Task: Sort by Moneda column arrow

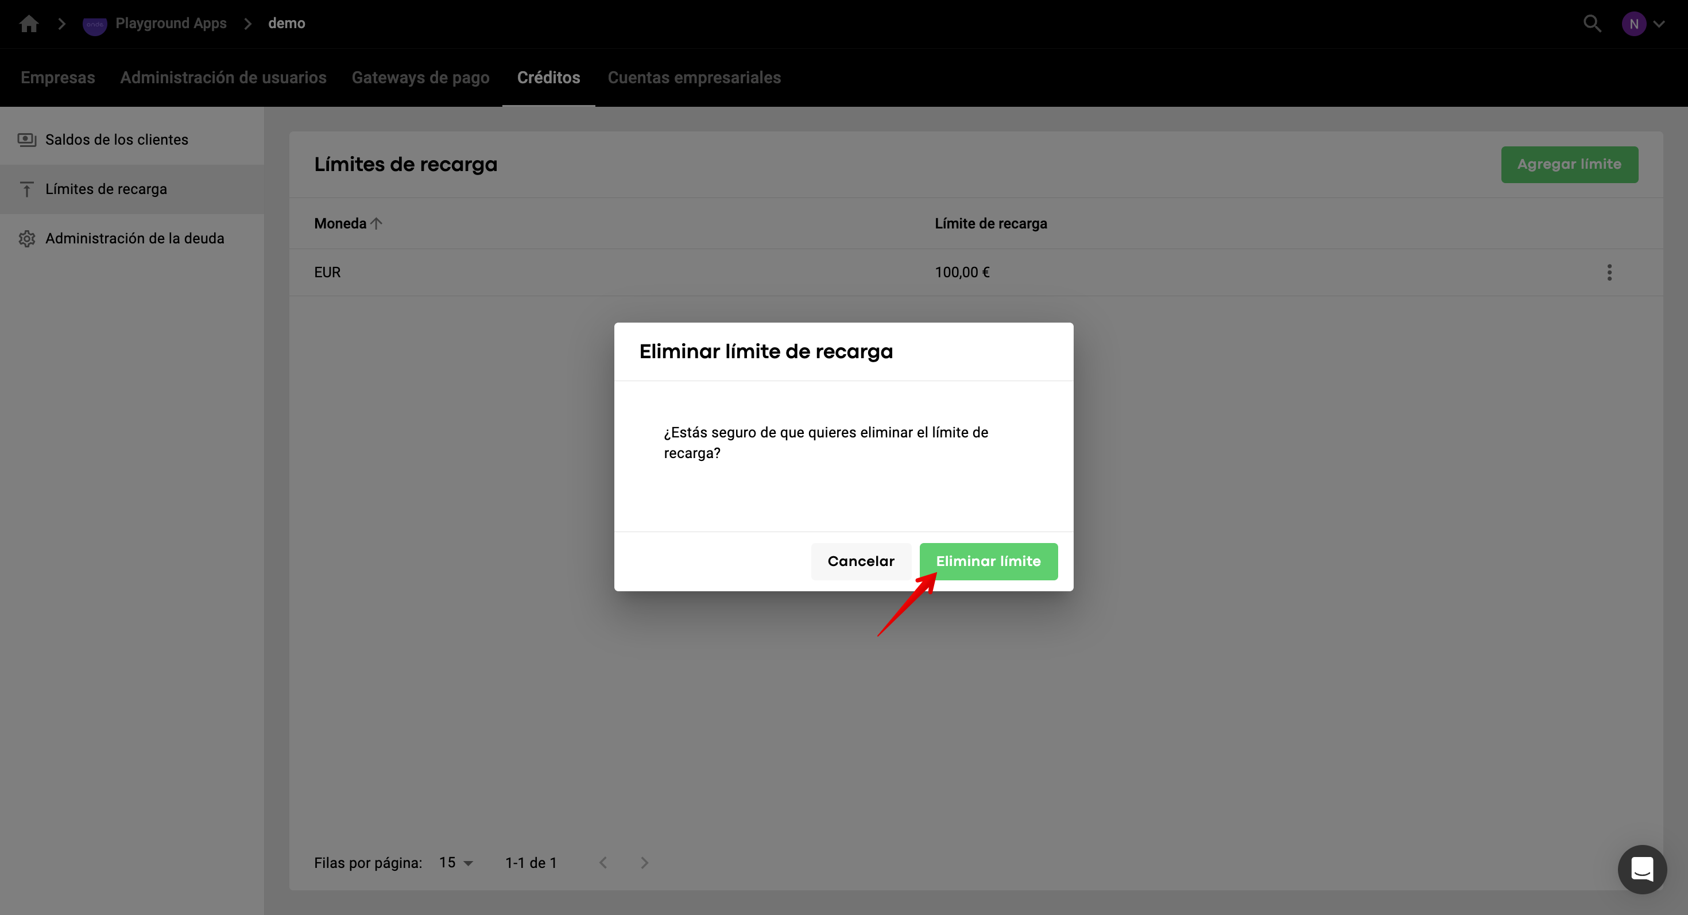Action: [x=376, y=223]
